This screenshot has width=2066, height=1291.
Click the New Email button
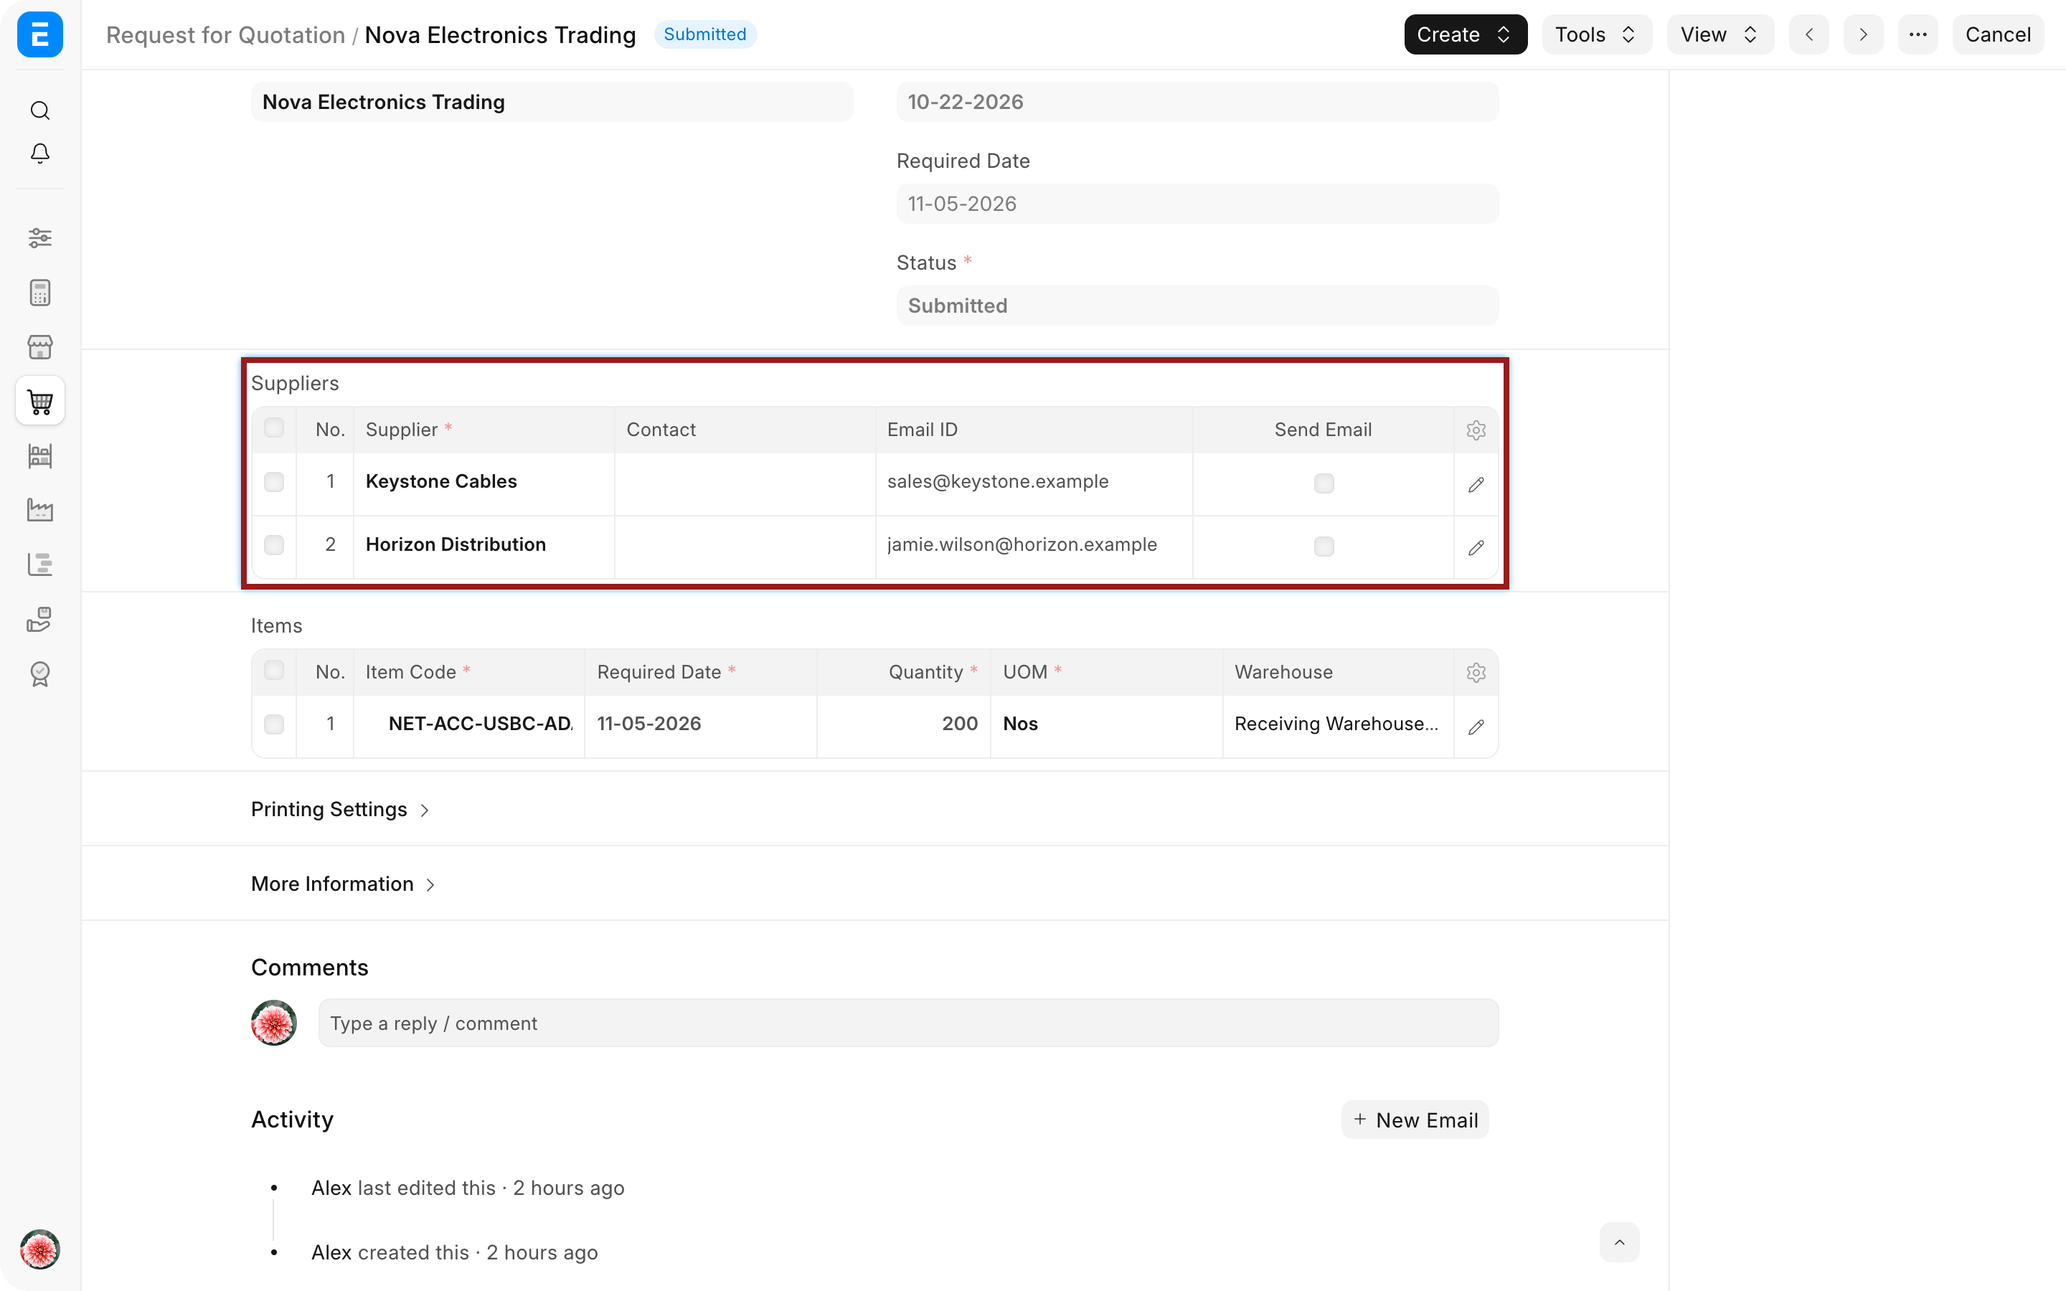coord(1415,1120)
